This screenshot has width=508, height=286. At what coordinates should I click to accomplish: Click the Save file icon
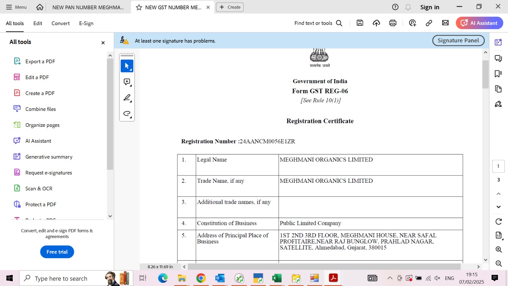360,23
